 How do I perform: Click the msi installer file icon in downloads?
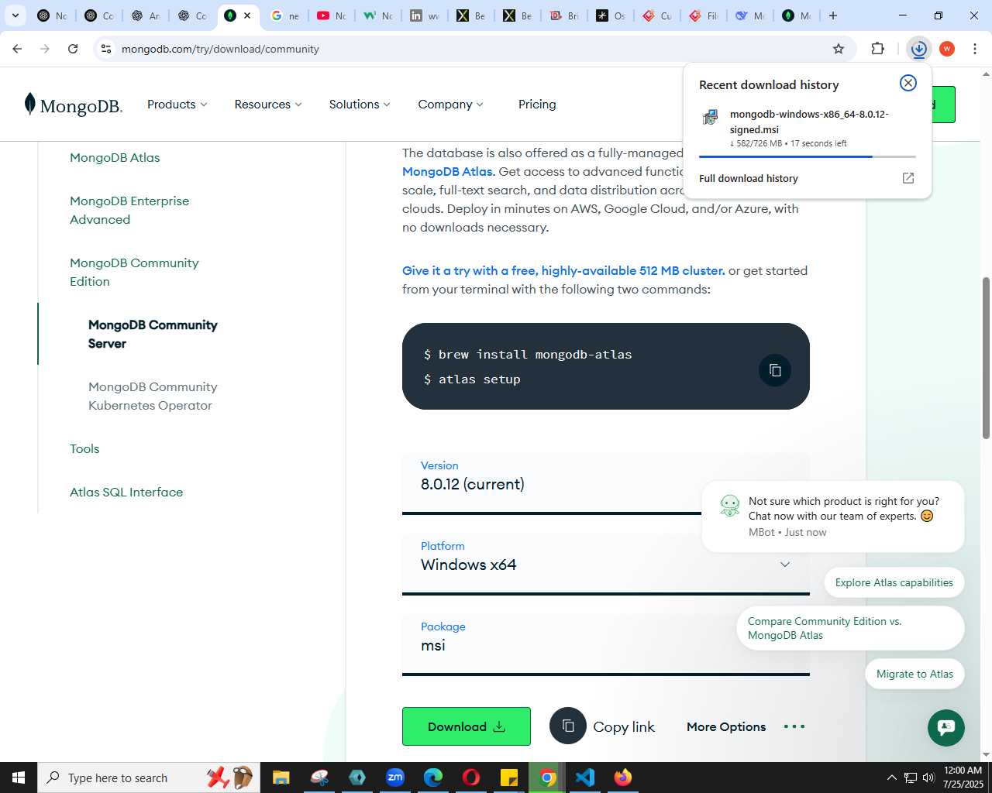tap(710, 117)
